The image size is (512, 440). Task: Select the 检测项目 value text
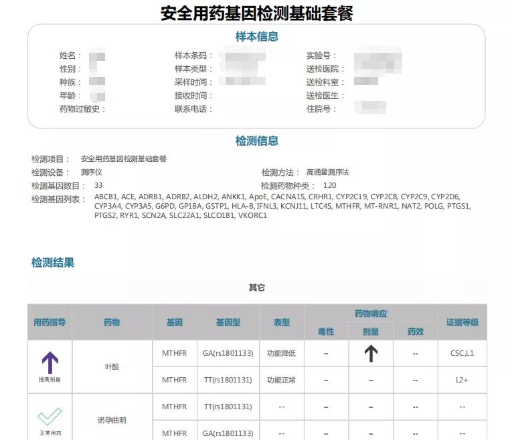click(x=123, y=159)
